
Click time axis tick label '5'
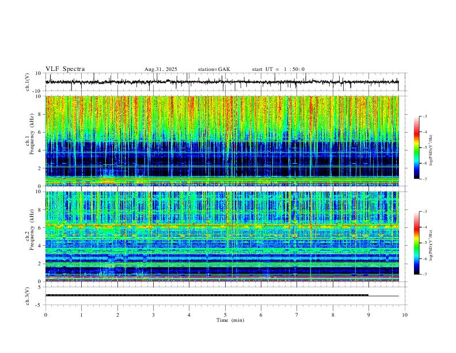pos(225,315)
